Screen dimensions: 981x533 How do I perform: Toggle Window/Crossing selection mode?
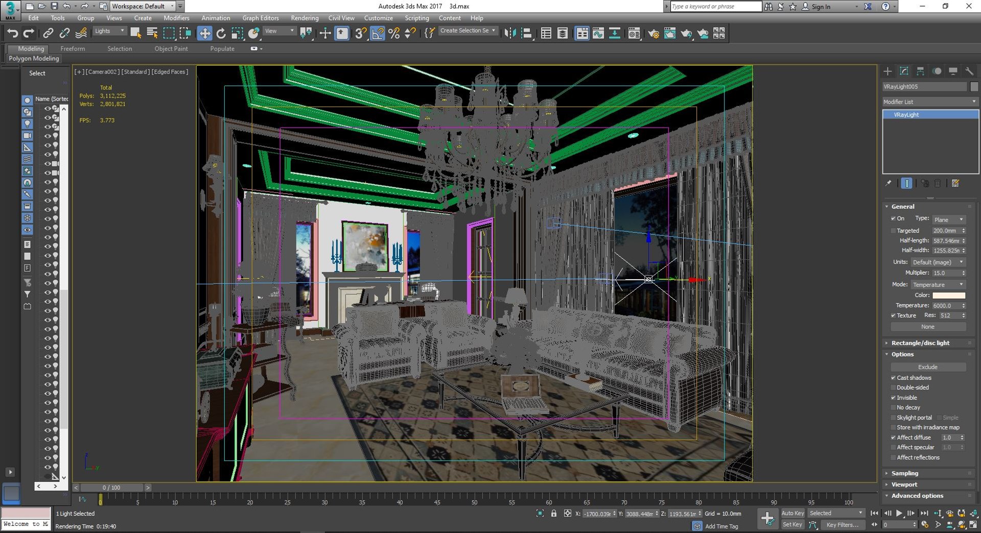coord(185,34)
